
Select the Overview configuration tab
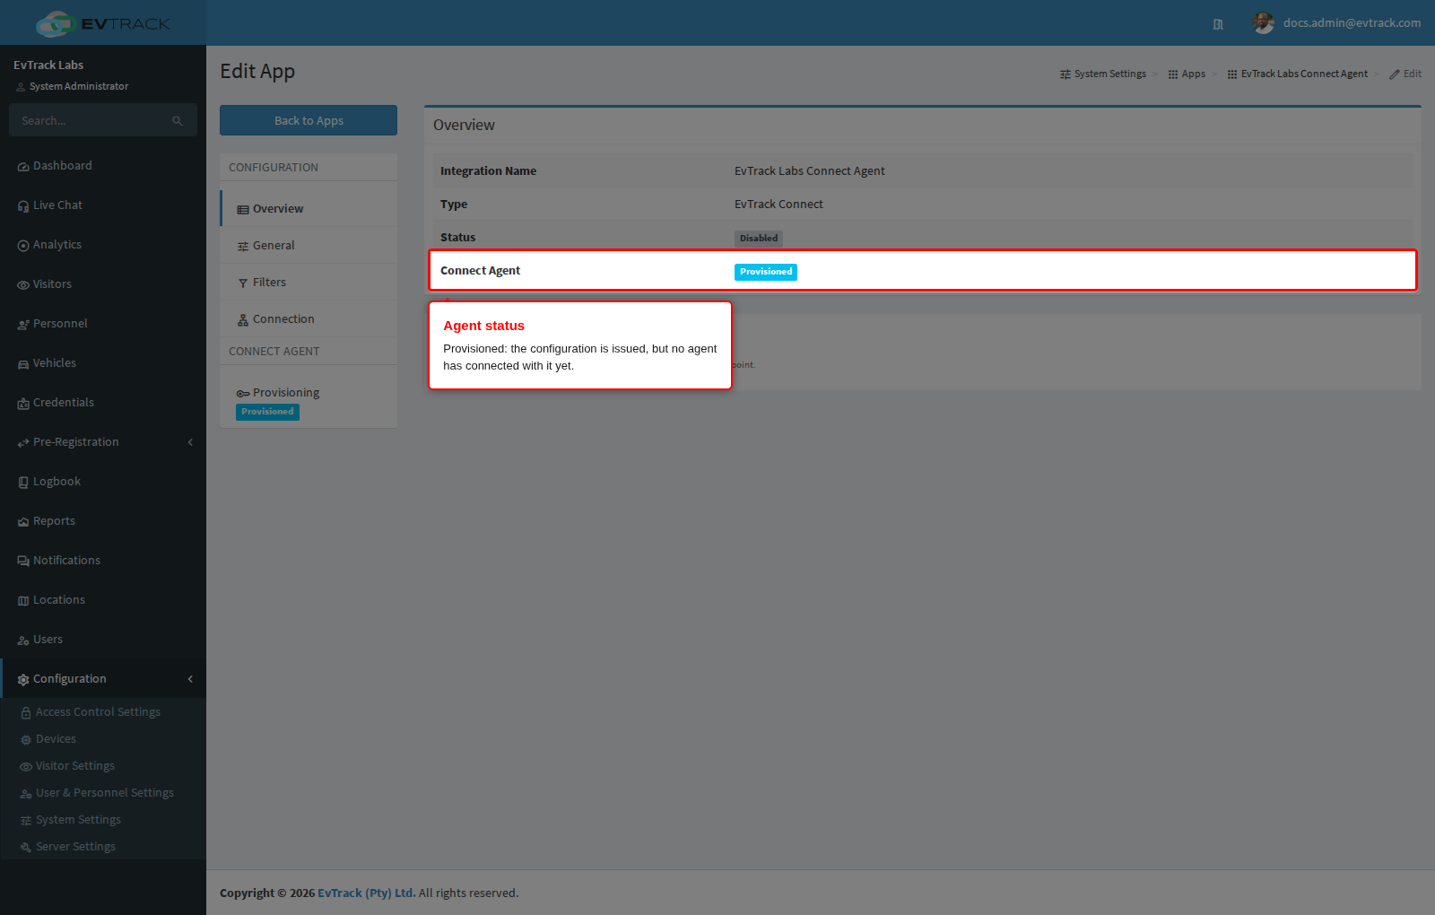pyautogui.click(x=309, y=209)
